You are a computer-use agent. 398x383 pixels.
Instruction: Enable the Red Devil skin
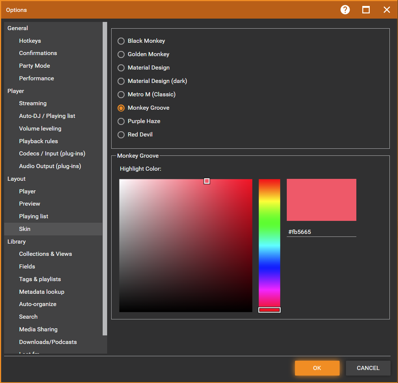(121, 135)
